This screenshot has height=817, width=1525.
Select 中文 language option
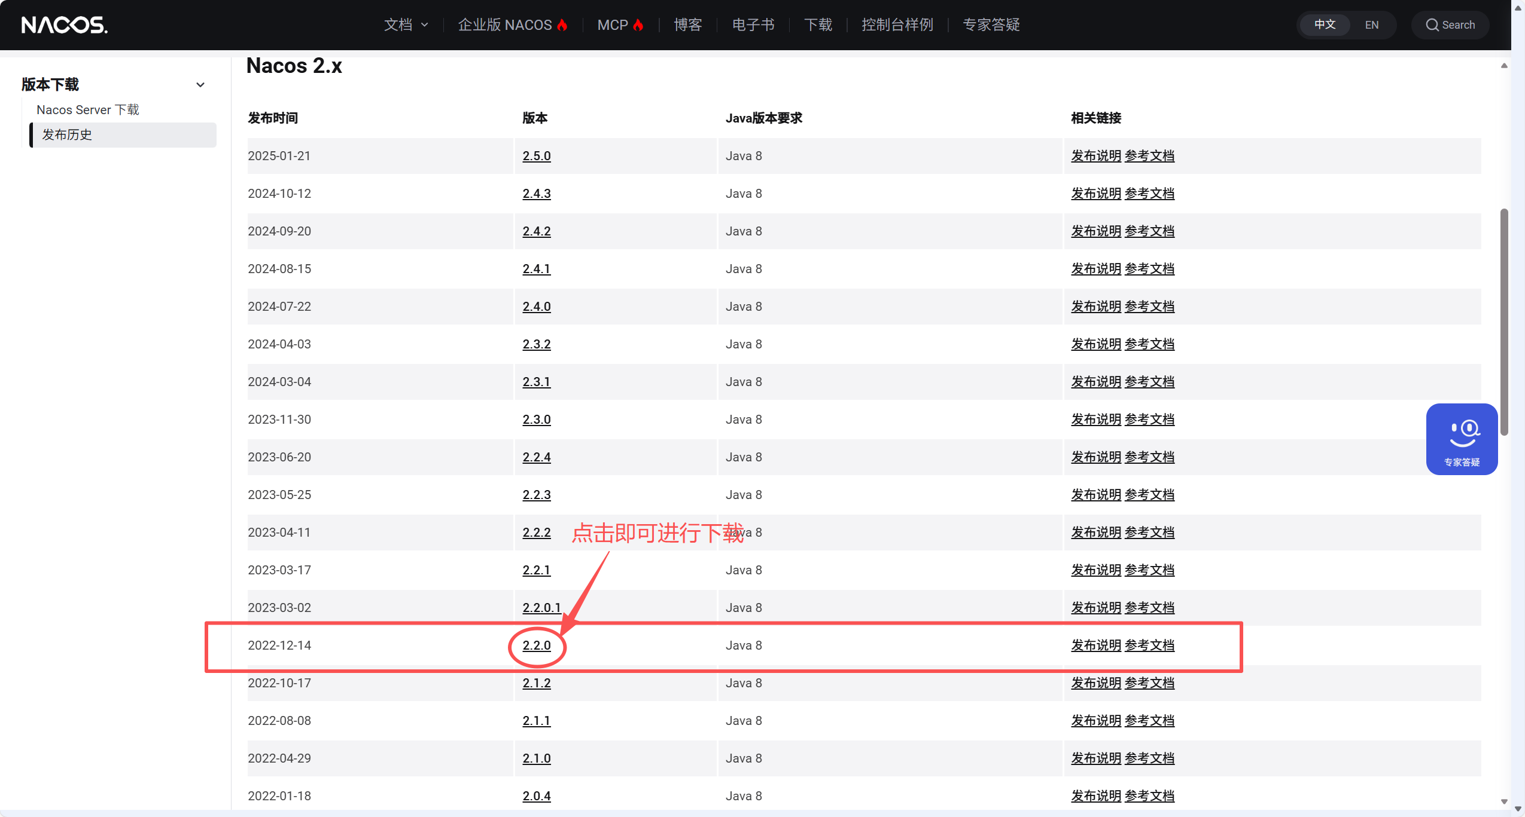pos(1325,25)
